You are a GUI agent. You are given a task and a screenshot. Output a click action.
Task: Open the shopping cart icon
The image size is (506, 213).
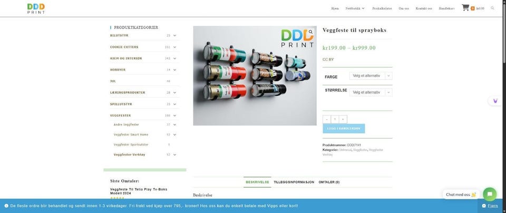[x=465, y=7]
